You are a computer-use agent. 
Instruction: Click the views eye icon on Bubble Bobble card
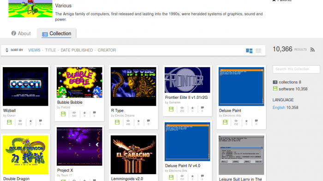(x=74, y=113)
